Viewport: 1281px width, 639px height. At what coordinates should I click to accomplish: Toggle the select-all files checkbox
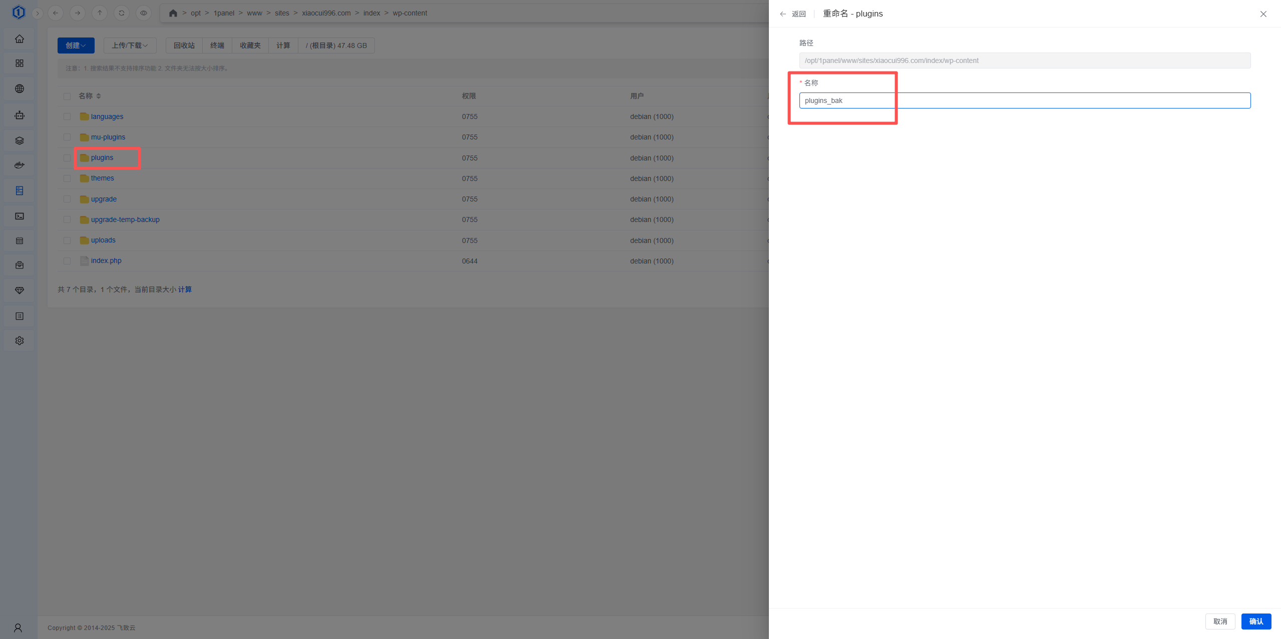point(67,95)
